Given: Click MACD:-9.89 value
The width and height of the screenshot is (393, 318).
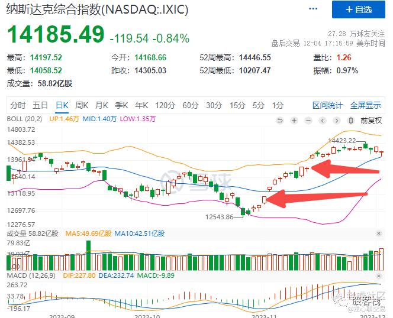Looking at the screenshot, I should tap(156, 275).
